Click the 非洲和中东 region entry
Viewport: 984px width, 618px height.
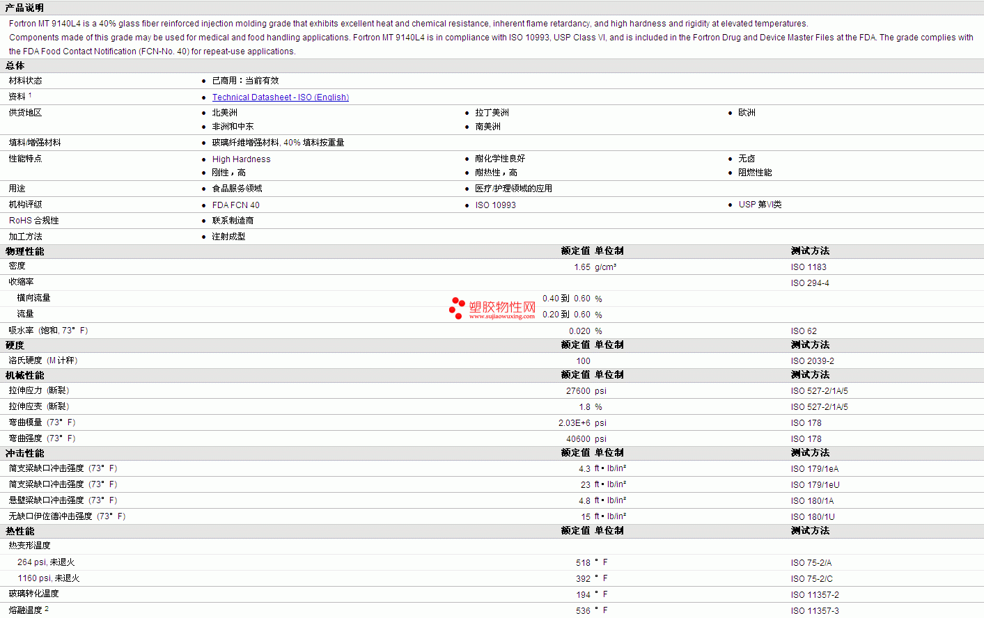[233, 127]
